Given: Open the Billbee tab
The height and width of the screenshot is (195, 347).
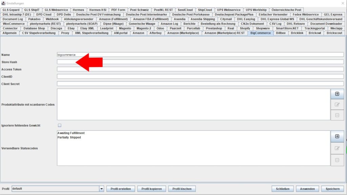Looking at the screenshot, I should coord(281,33).
